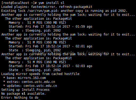136x100 pixels.
Task: Click the first 'Memory : 51 M RSS' line
Action: 37,23
